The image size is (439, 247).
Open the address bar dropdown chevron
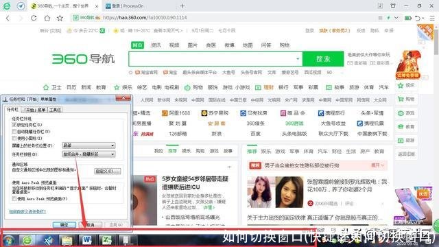[396, 18]
